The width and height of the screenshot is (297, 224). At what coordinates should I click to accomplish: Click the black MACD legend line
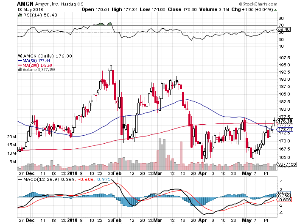pos(20,179)
